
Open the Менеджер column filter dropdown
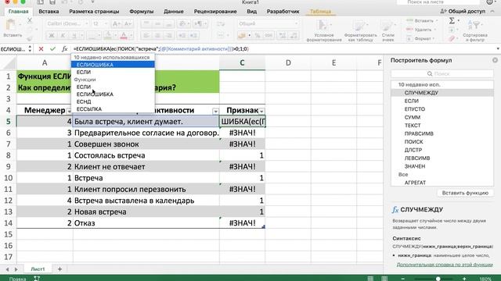pos(69,111)
